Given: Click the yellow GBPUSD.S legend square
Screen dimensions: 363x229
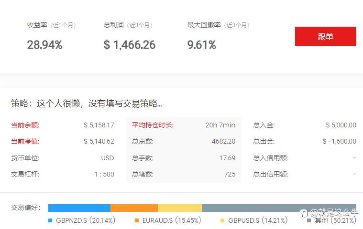Looking at the screenshot, I should [x=222, y=220].
